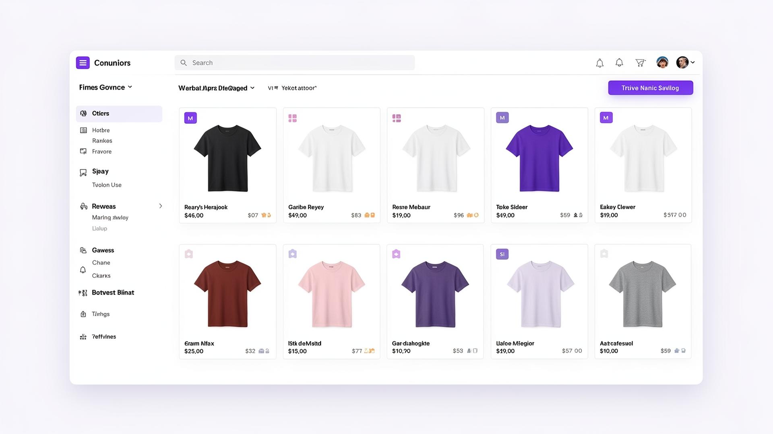
Task: Open Botvest Biinat in the sidebar
Action: coord(113,293)
